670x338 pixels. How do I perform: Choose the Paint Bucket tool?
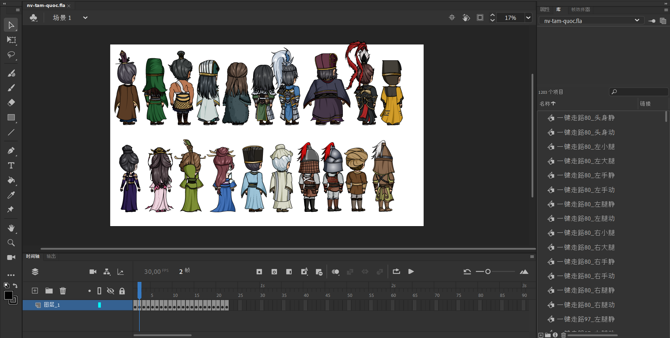coord(11,180)
